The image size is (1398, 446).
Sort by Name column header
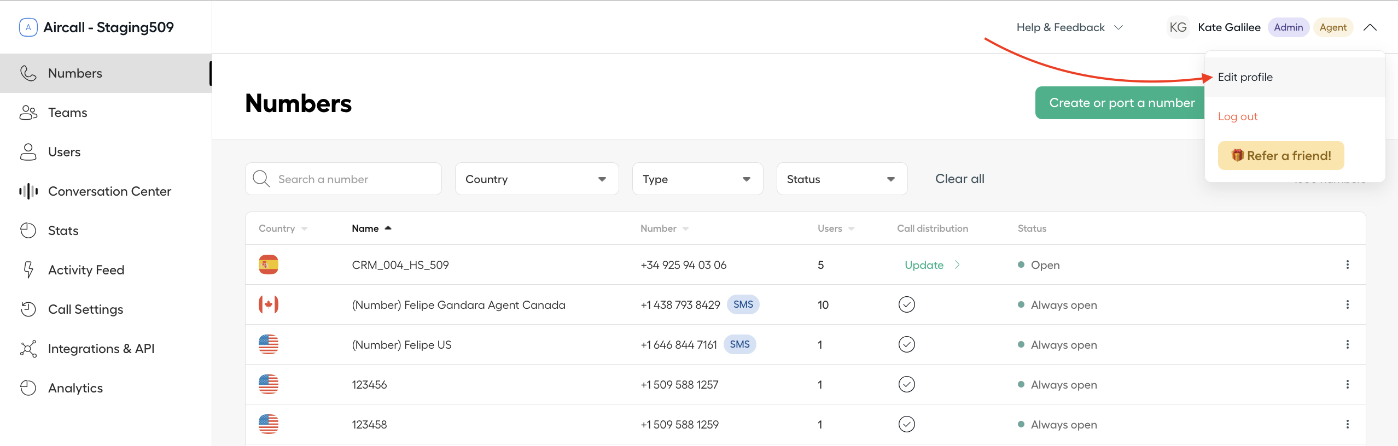pyautogui.click(x=372, y=228)
